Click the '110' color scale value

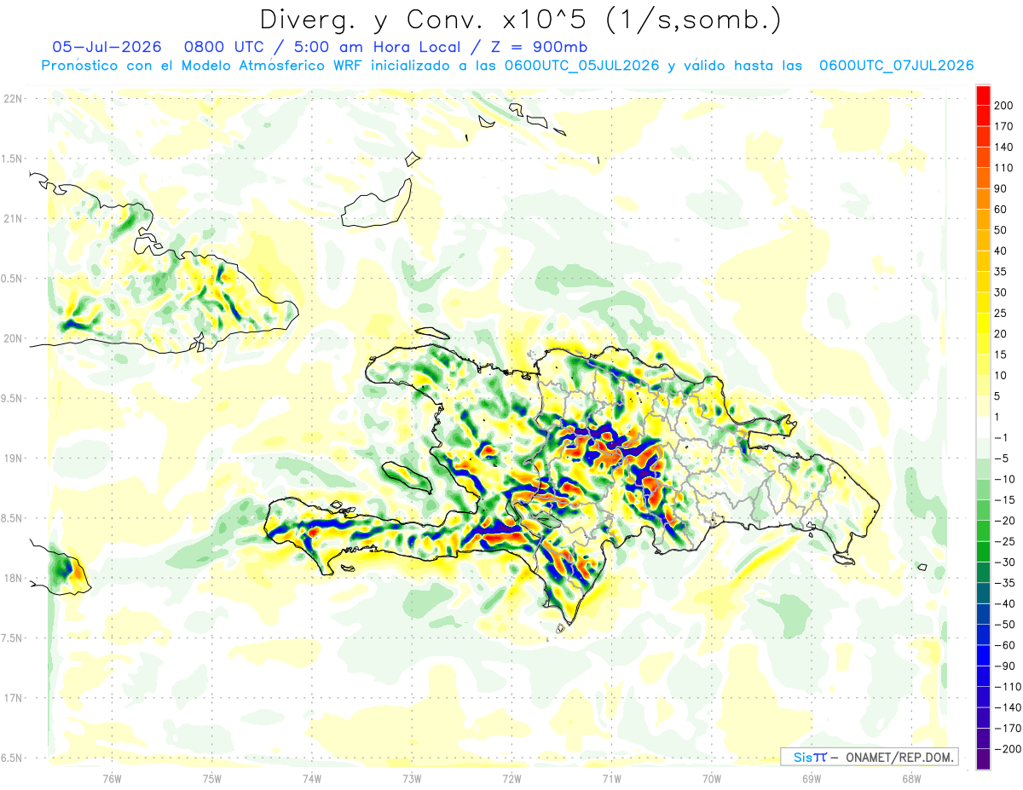coord(1005,168)
